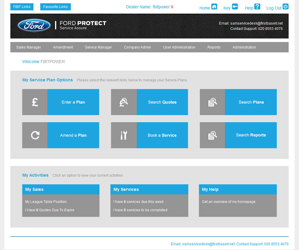Click the Log Out power icon
The height and width of the screenshot is (250, 299).
point(285,7)
